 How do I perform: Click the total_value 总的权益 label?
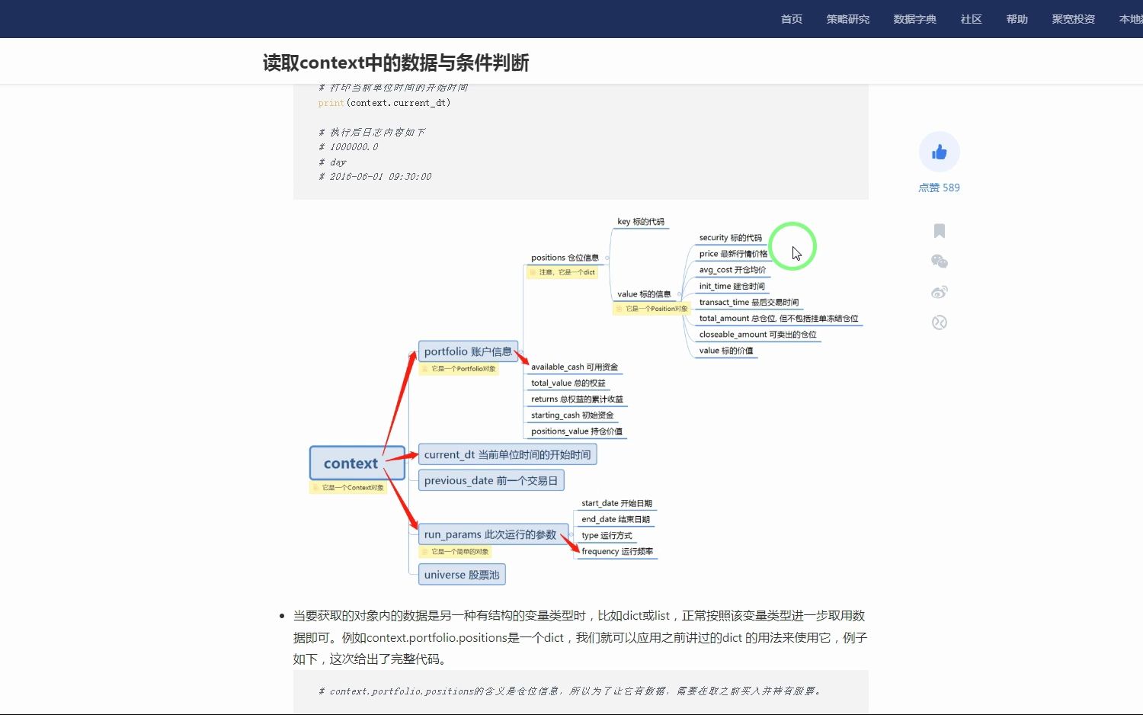568,383
